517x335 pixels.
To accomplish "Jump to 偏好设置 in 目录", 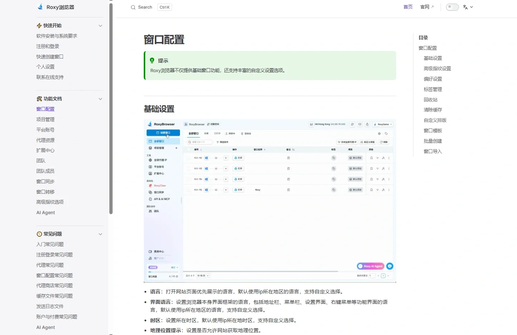I will [433, 79].
